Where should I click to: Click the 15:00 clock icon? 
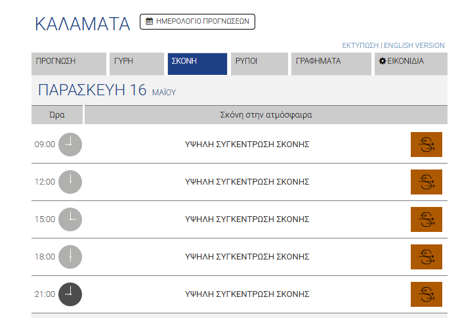tap(70, 219)
